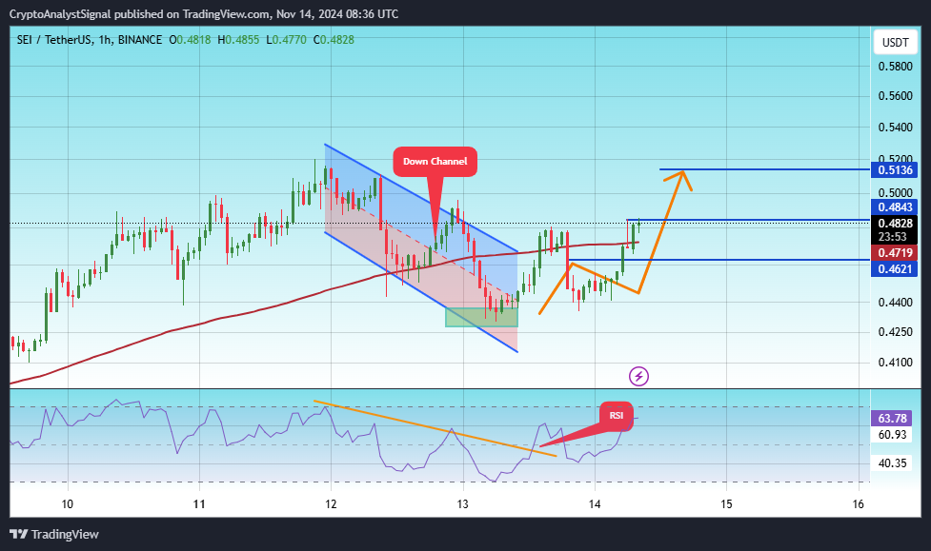931x551 pixels.
Task: Click the high value H0.4855
Action: (x=238, y=40)
